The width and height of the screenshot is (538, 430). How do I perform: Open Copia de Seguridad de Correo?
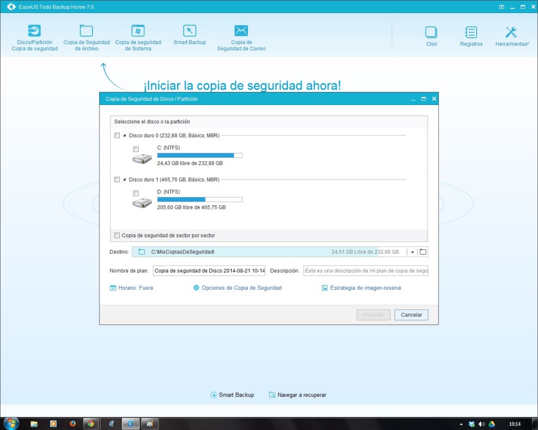tap(241, 37)
